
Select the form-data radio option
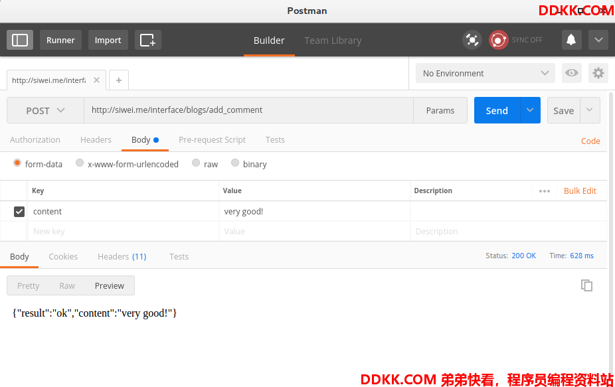[x=17, y=163]
